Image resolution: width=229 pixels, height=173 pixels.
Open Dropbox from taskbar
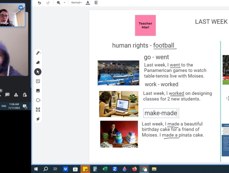click(65, 169)
